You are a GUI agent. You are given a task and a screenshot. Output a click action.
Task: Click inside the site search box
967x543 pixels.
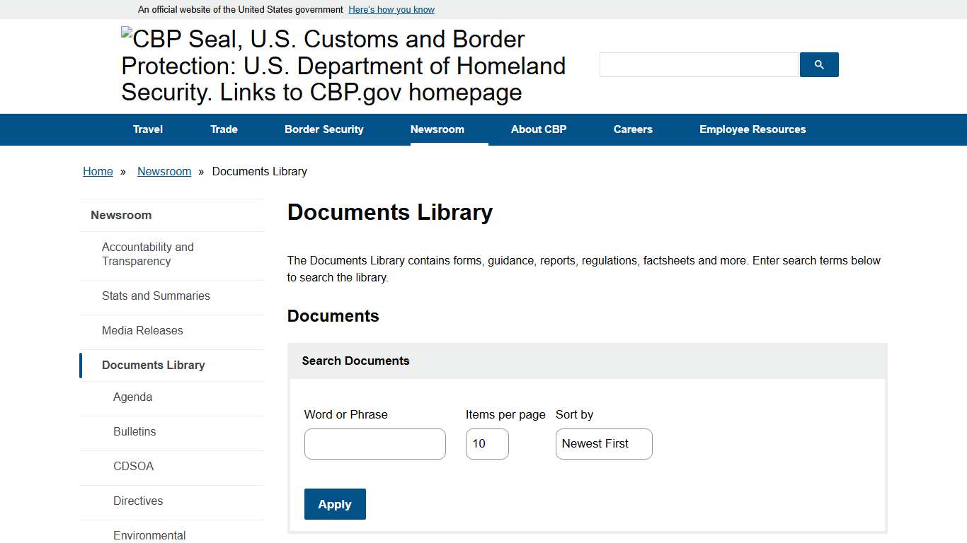point(697,64)
